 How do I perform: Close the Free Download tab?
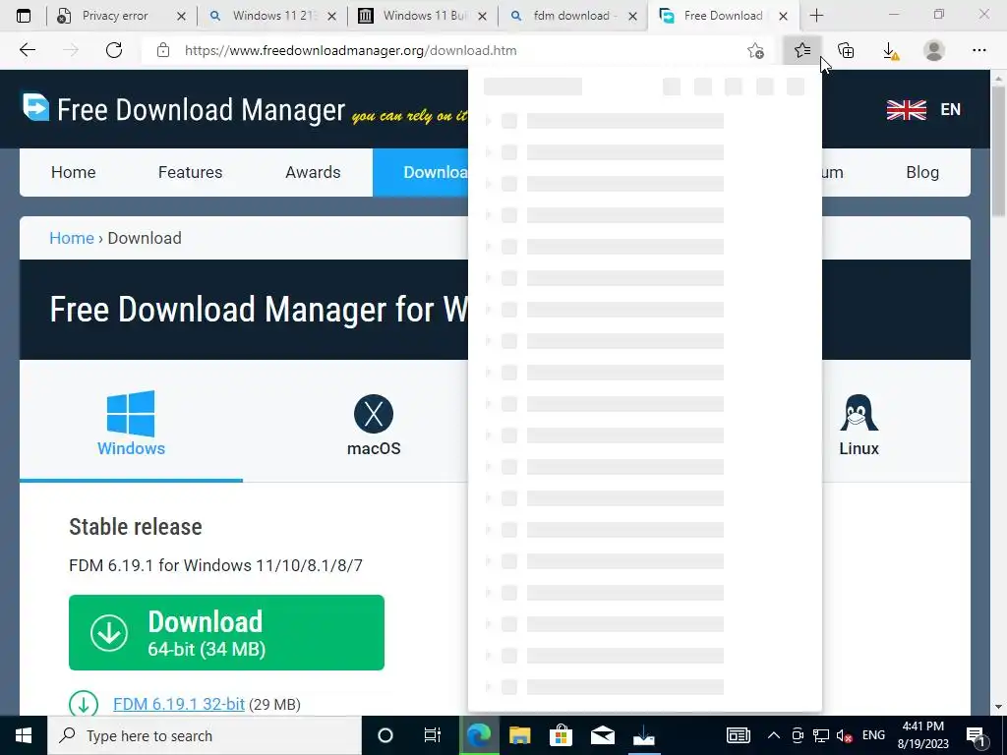click(x=783, y=16)
